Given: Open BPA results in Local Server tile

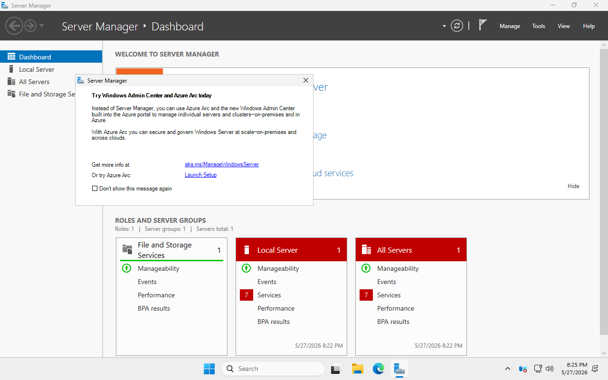Looking at the screenshot, I should (x=274, y=322).
